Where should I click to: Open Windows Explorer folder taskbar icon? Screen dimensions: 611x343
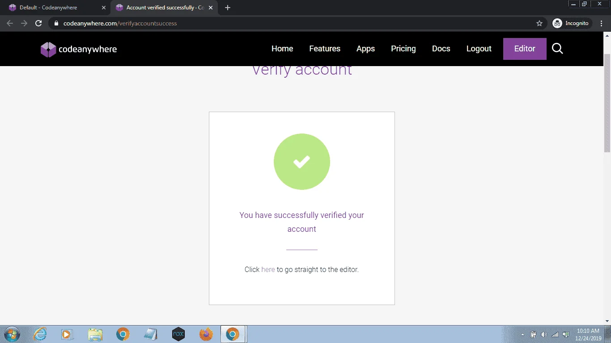coord(95,334)
